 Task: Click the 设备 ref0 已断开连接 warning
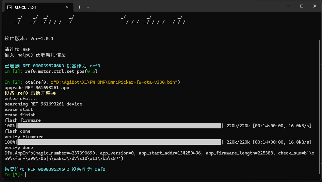coord(30,93)
